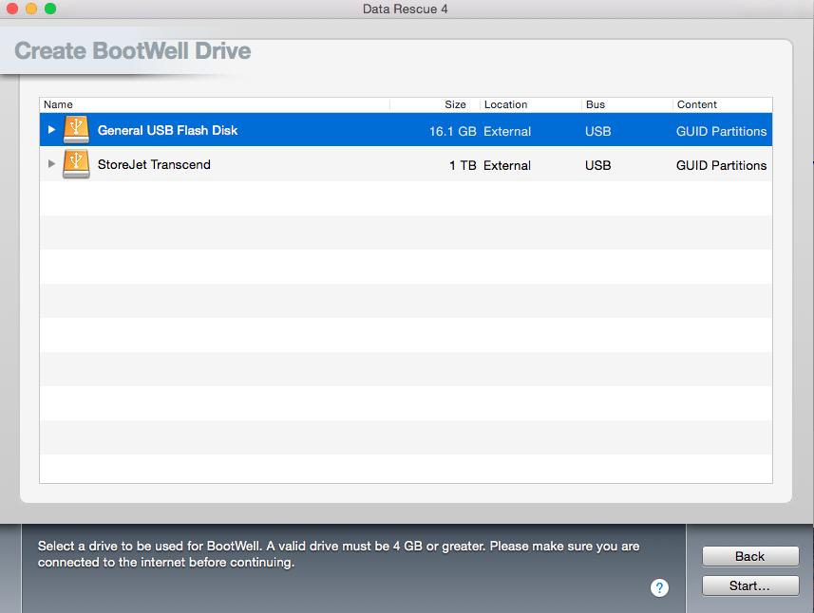Close the Data Rescue 4 window
Image resolution: width=814 pixels, height=613 pixels.
tap(12, 9)
